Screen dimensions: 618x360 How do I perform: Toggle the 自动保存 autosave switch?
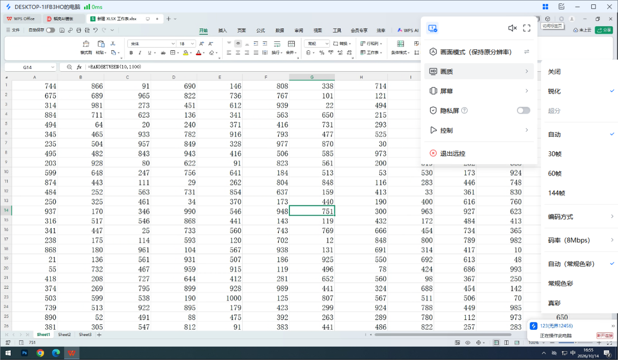(x=50, y=30)
